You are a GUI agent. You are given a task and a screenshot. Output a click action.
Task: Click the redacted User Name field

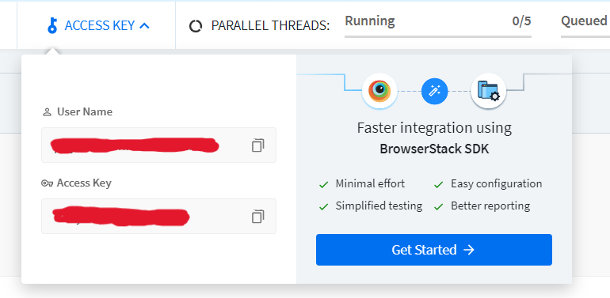click(158, 145)
